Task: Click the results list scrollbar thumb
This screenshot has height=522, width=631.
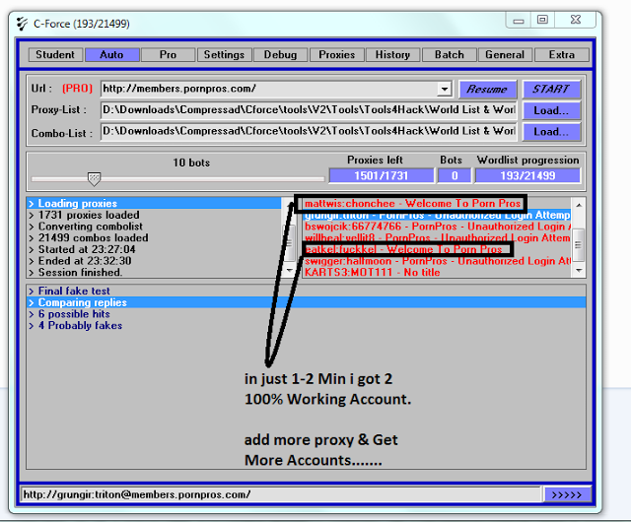Action: tap(579, 245)
